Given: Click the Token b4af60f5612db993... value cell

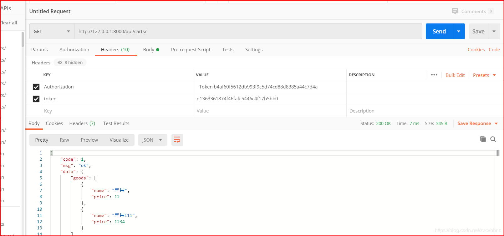Looking at the screenshot, I should pyautogui.click(x=270, y=87).
